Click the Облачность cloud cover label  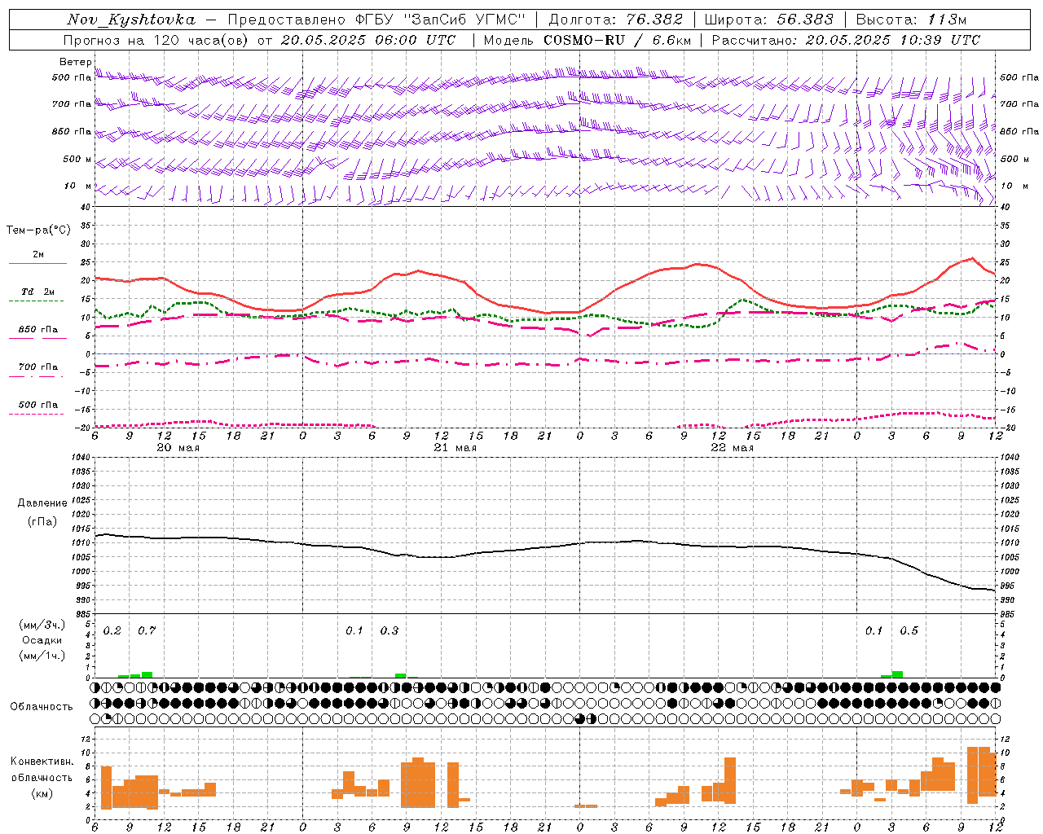(42, 707)
